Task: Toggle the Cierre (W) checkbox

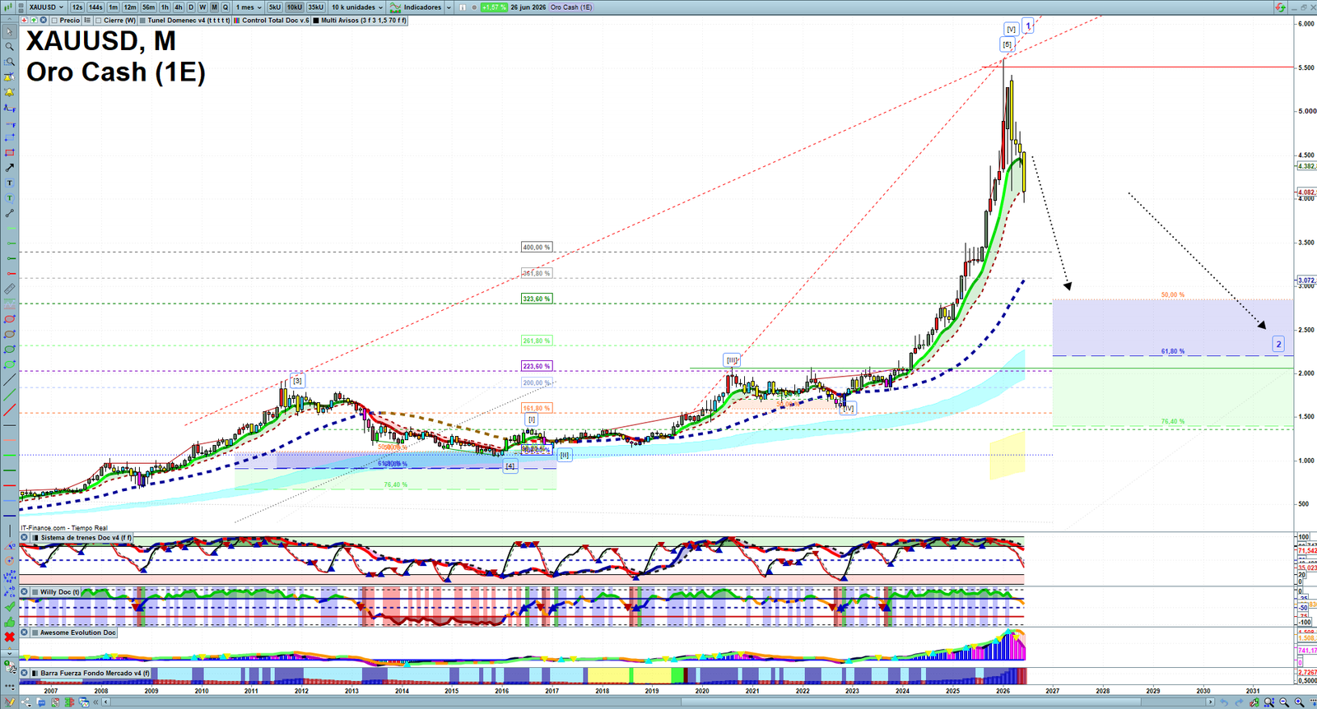Action: (x=98, y=21)
